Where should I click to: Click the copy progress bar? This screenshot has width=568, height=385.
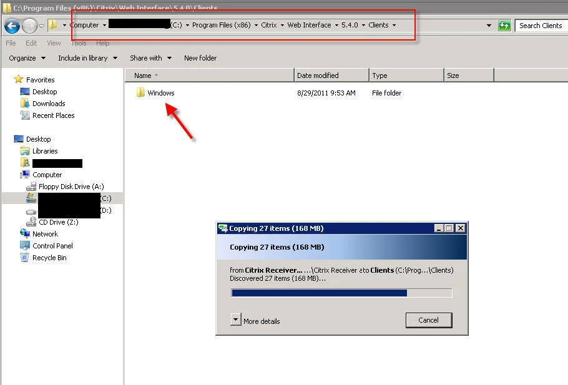341,293
